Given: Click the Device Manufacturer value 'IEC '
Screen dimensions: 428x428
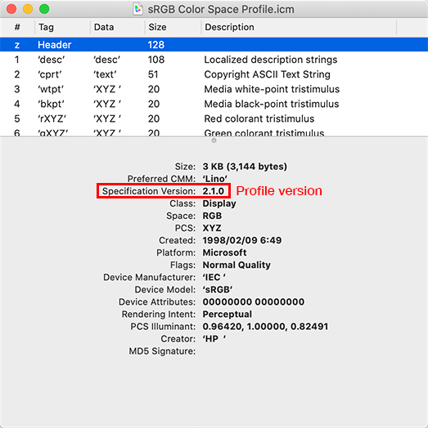Looking at the screenshot, I should tap(214, 277).
